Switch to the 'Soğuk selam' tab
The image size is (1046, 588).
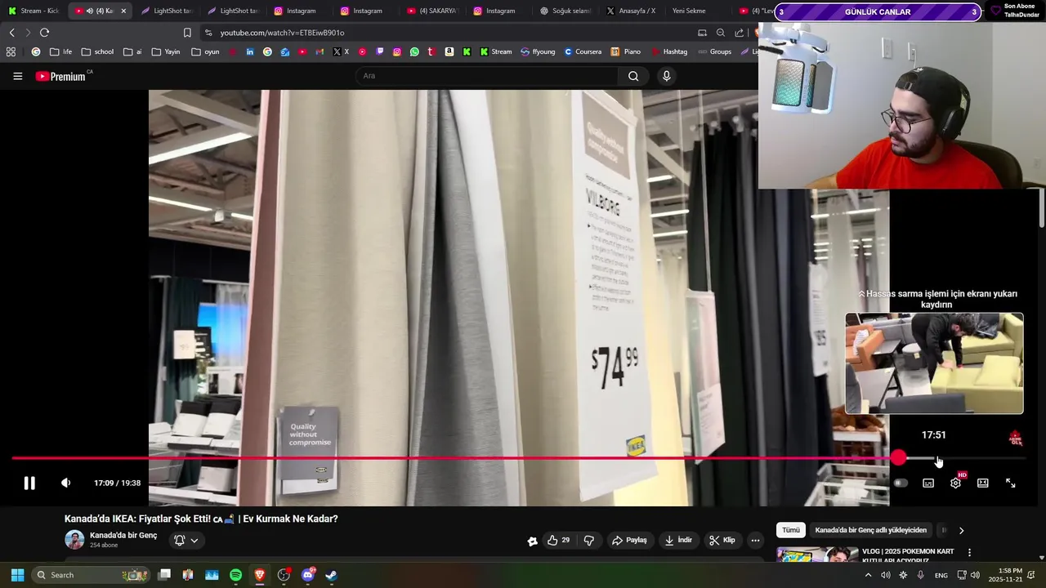point(565,11)
